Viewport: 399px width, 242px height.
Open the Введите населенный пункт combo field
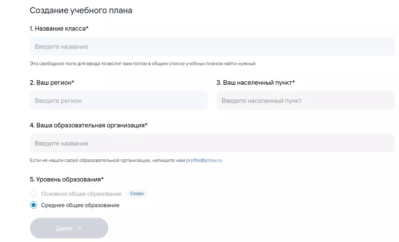coord(305,101)
